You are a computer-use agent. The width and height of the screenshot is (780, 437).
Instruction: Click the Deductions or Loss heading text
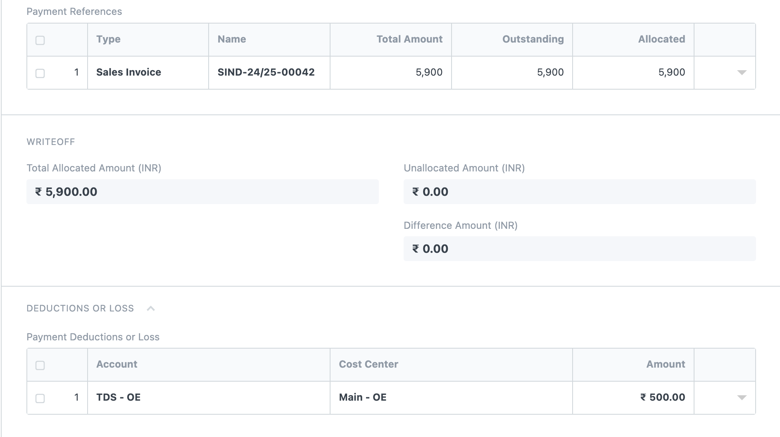click(x=80, y=309)
